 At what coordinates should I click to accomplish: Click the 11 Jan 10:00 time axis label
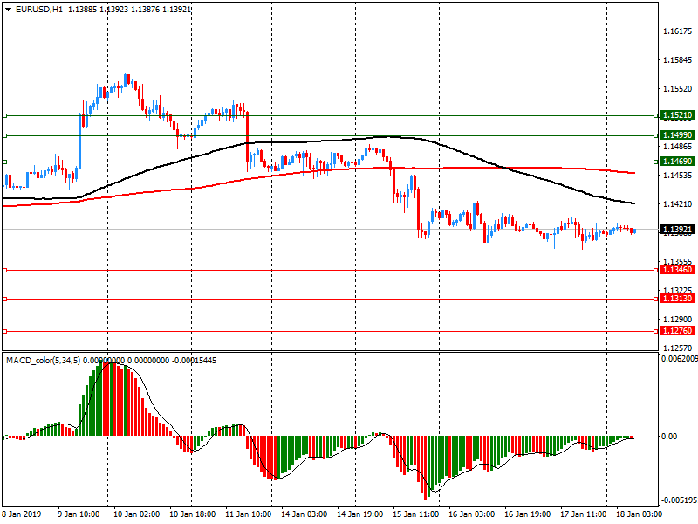[x=248, y=514]
